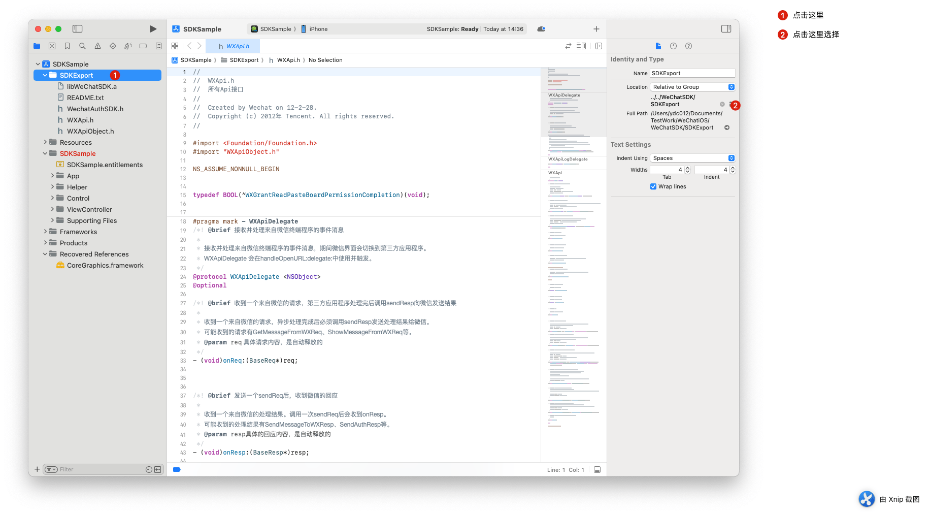930x514 pixels.
Task: Reveal the full path in Finder
Action: (x=727, y=127)
